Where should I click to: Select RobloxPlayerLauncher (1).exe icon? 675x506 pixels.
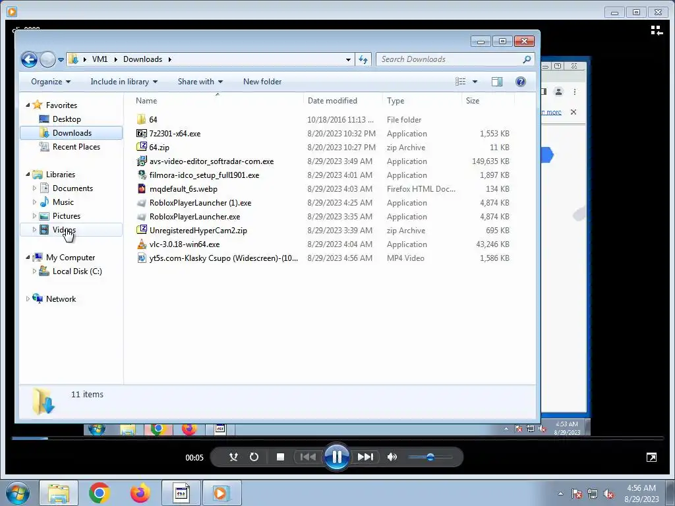coord(141,203)
